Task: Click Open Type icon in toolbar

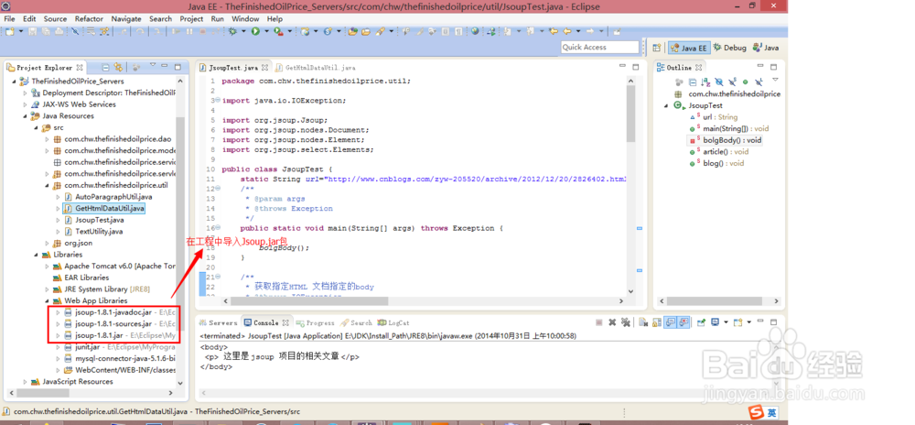Action: (352, 31)
